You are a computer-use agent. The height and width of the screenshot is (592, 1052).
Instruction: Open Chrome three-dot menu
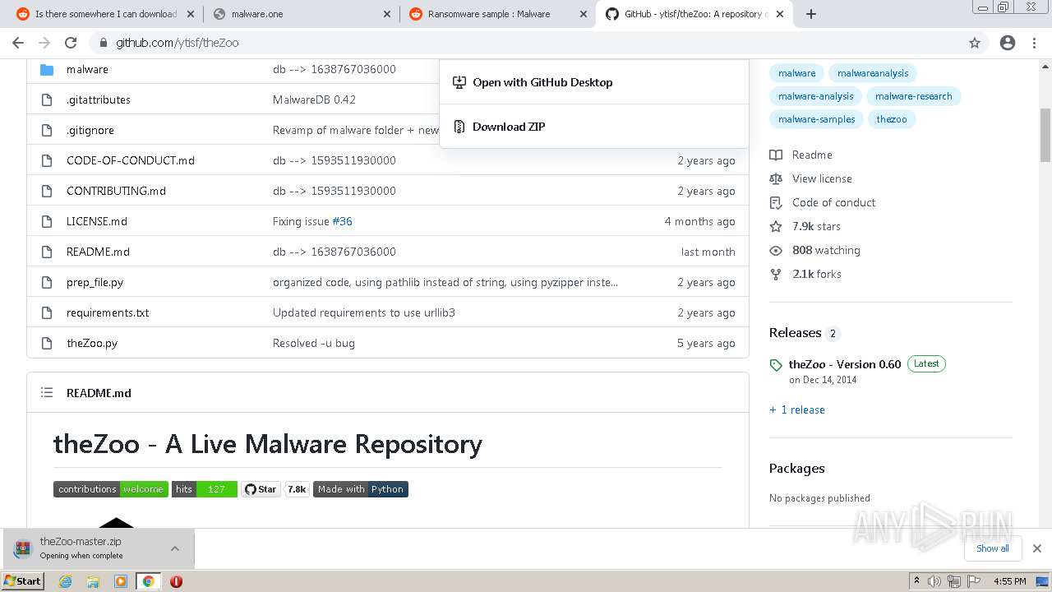tap(1035, 43)
